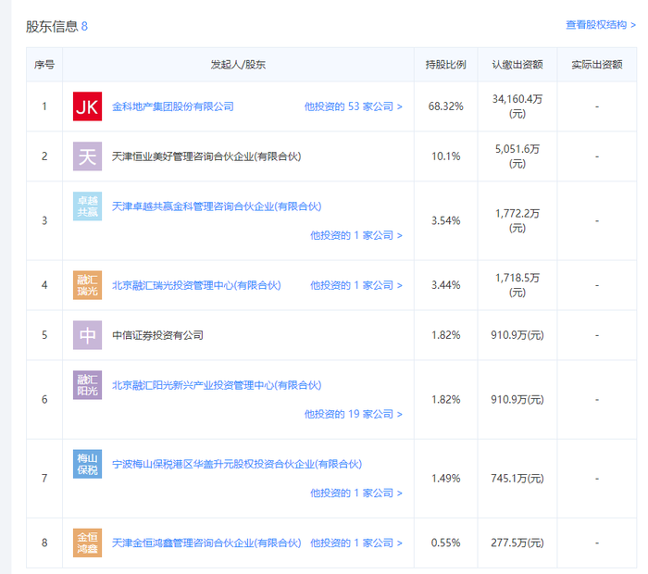
Task: Open 北京融汇瑞光投资管理中心 link
Action: coord(196,285)
